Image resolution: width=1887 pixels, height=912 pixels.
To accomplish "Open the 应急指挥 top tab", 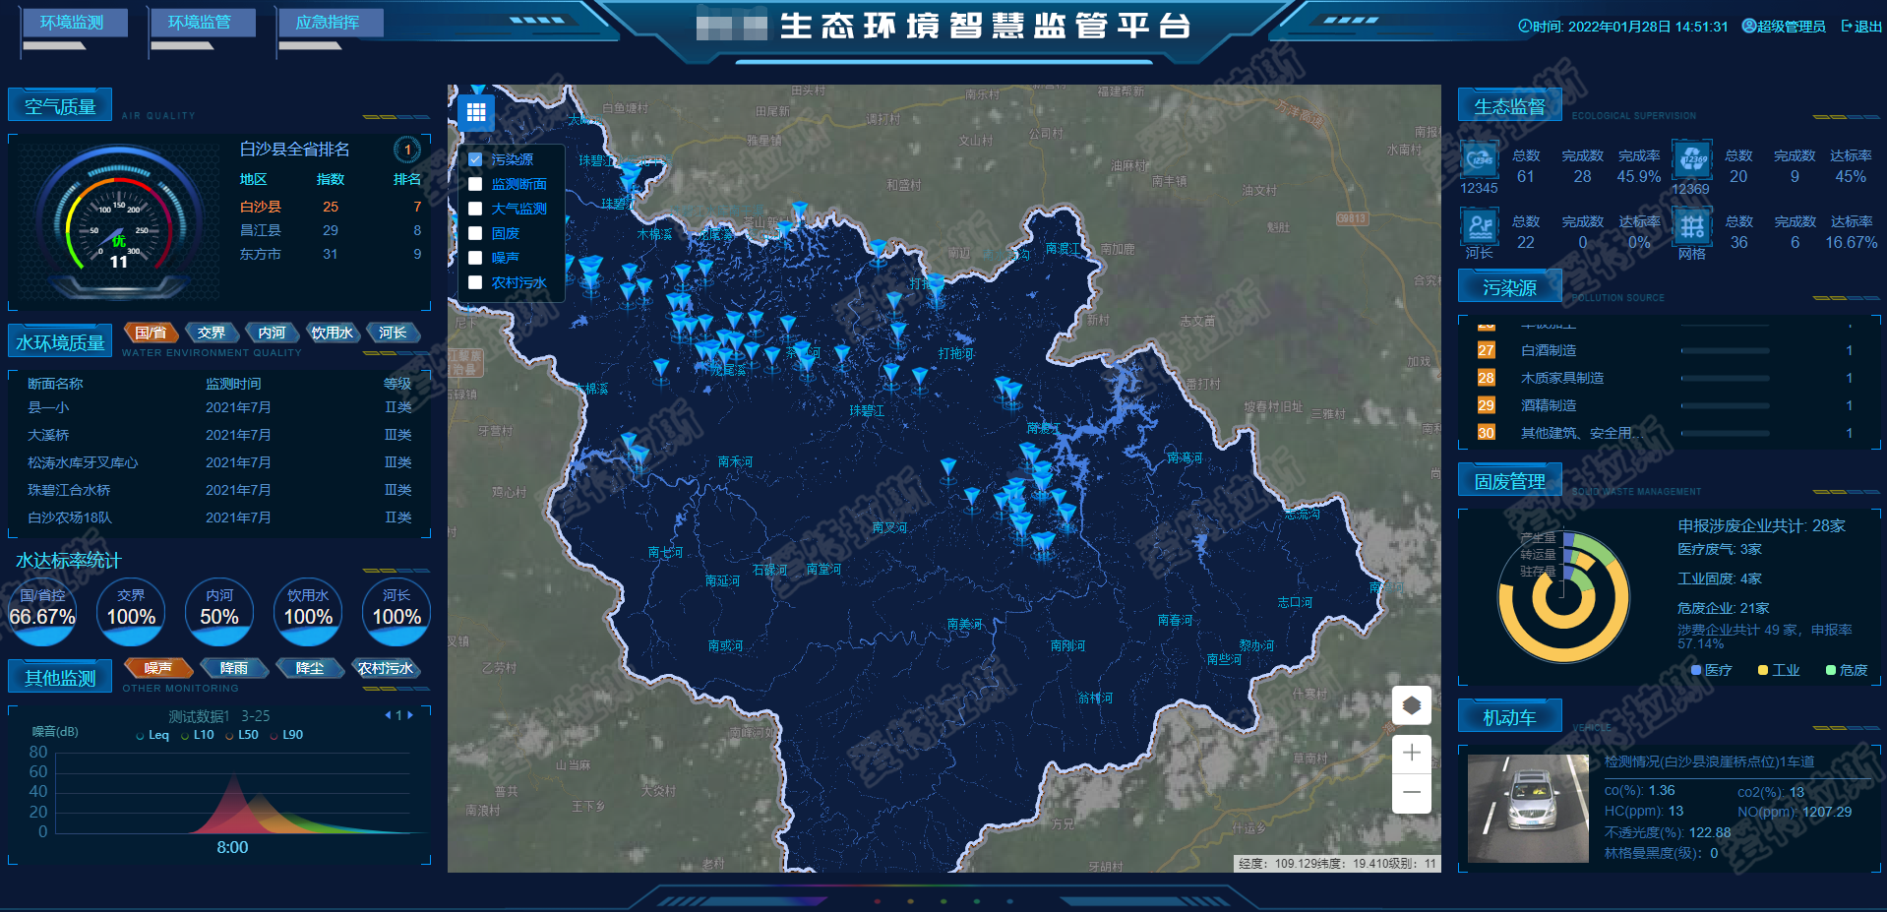I will [x=328, y=23].
